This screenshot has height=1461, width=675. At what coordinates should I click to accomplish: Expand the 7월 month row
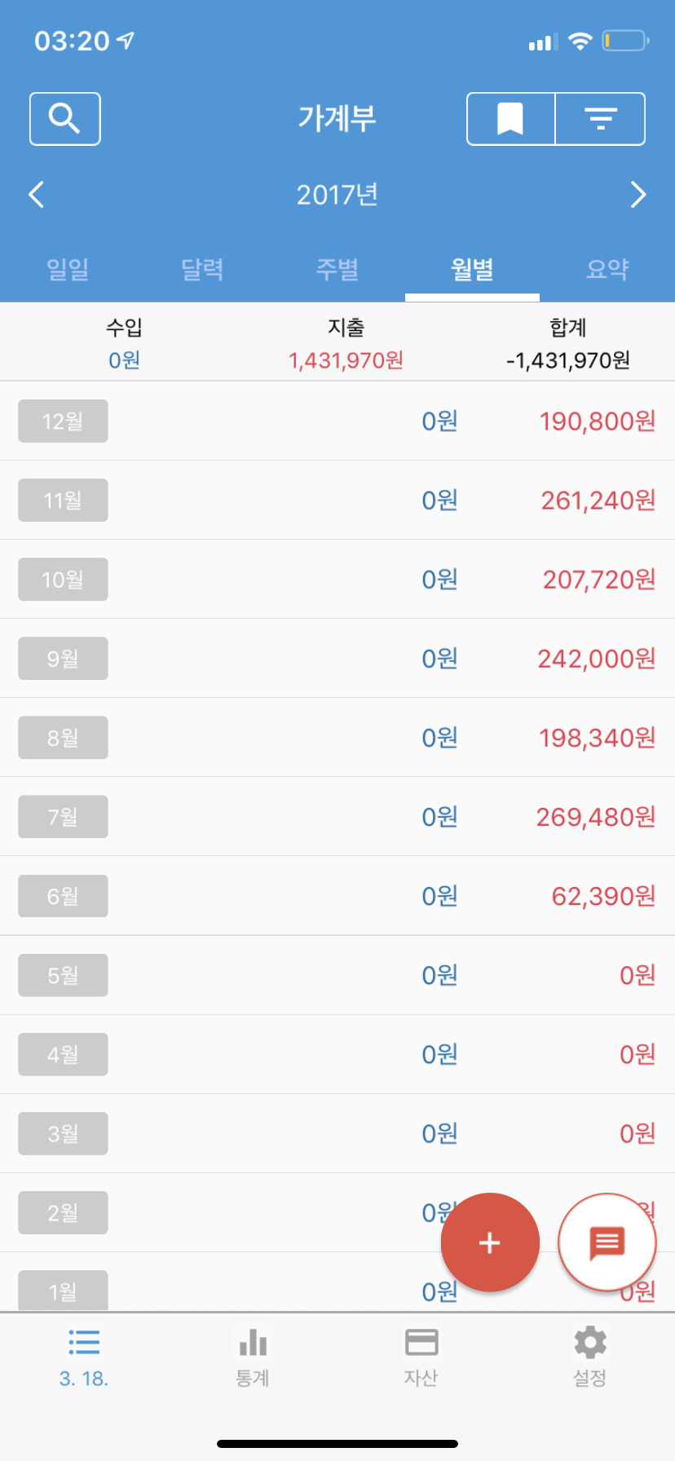coord(63,817)
